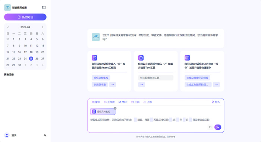Select date 18 in the calendar
261x142 pixels.
[x=31, y=52]
